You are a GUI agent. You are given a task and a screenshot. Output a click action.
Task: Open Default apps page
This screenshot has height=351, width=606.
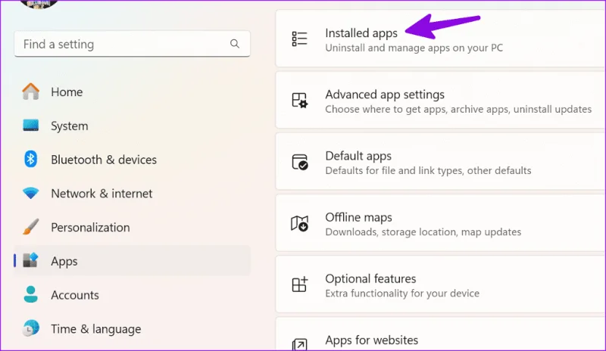[x=441, y=162]
